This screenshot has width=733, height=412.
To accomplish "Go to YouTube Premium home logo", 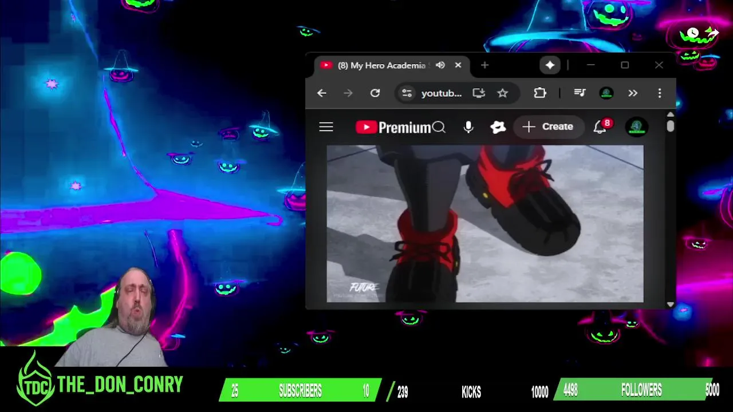I will pyautogui.click(x=393, y=127).
